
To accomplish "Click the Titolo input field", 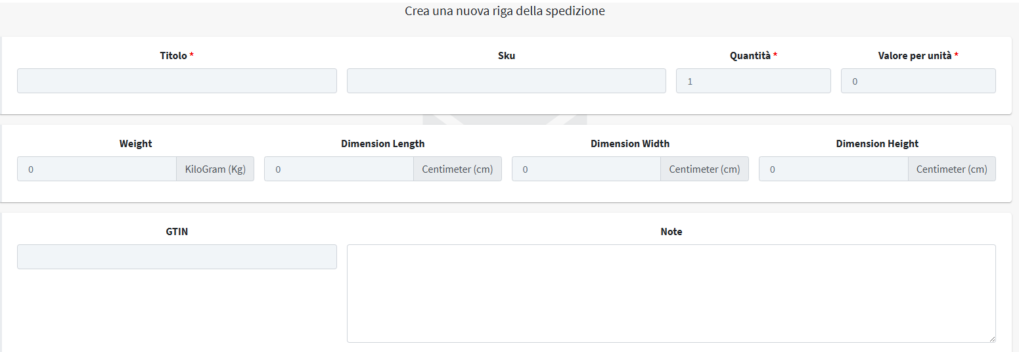I will click(x=177, y=81).
